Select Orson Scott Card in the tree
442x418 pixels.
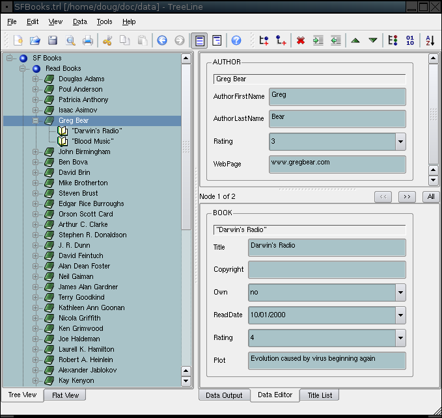86,215
